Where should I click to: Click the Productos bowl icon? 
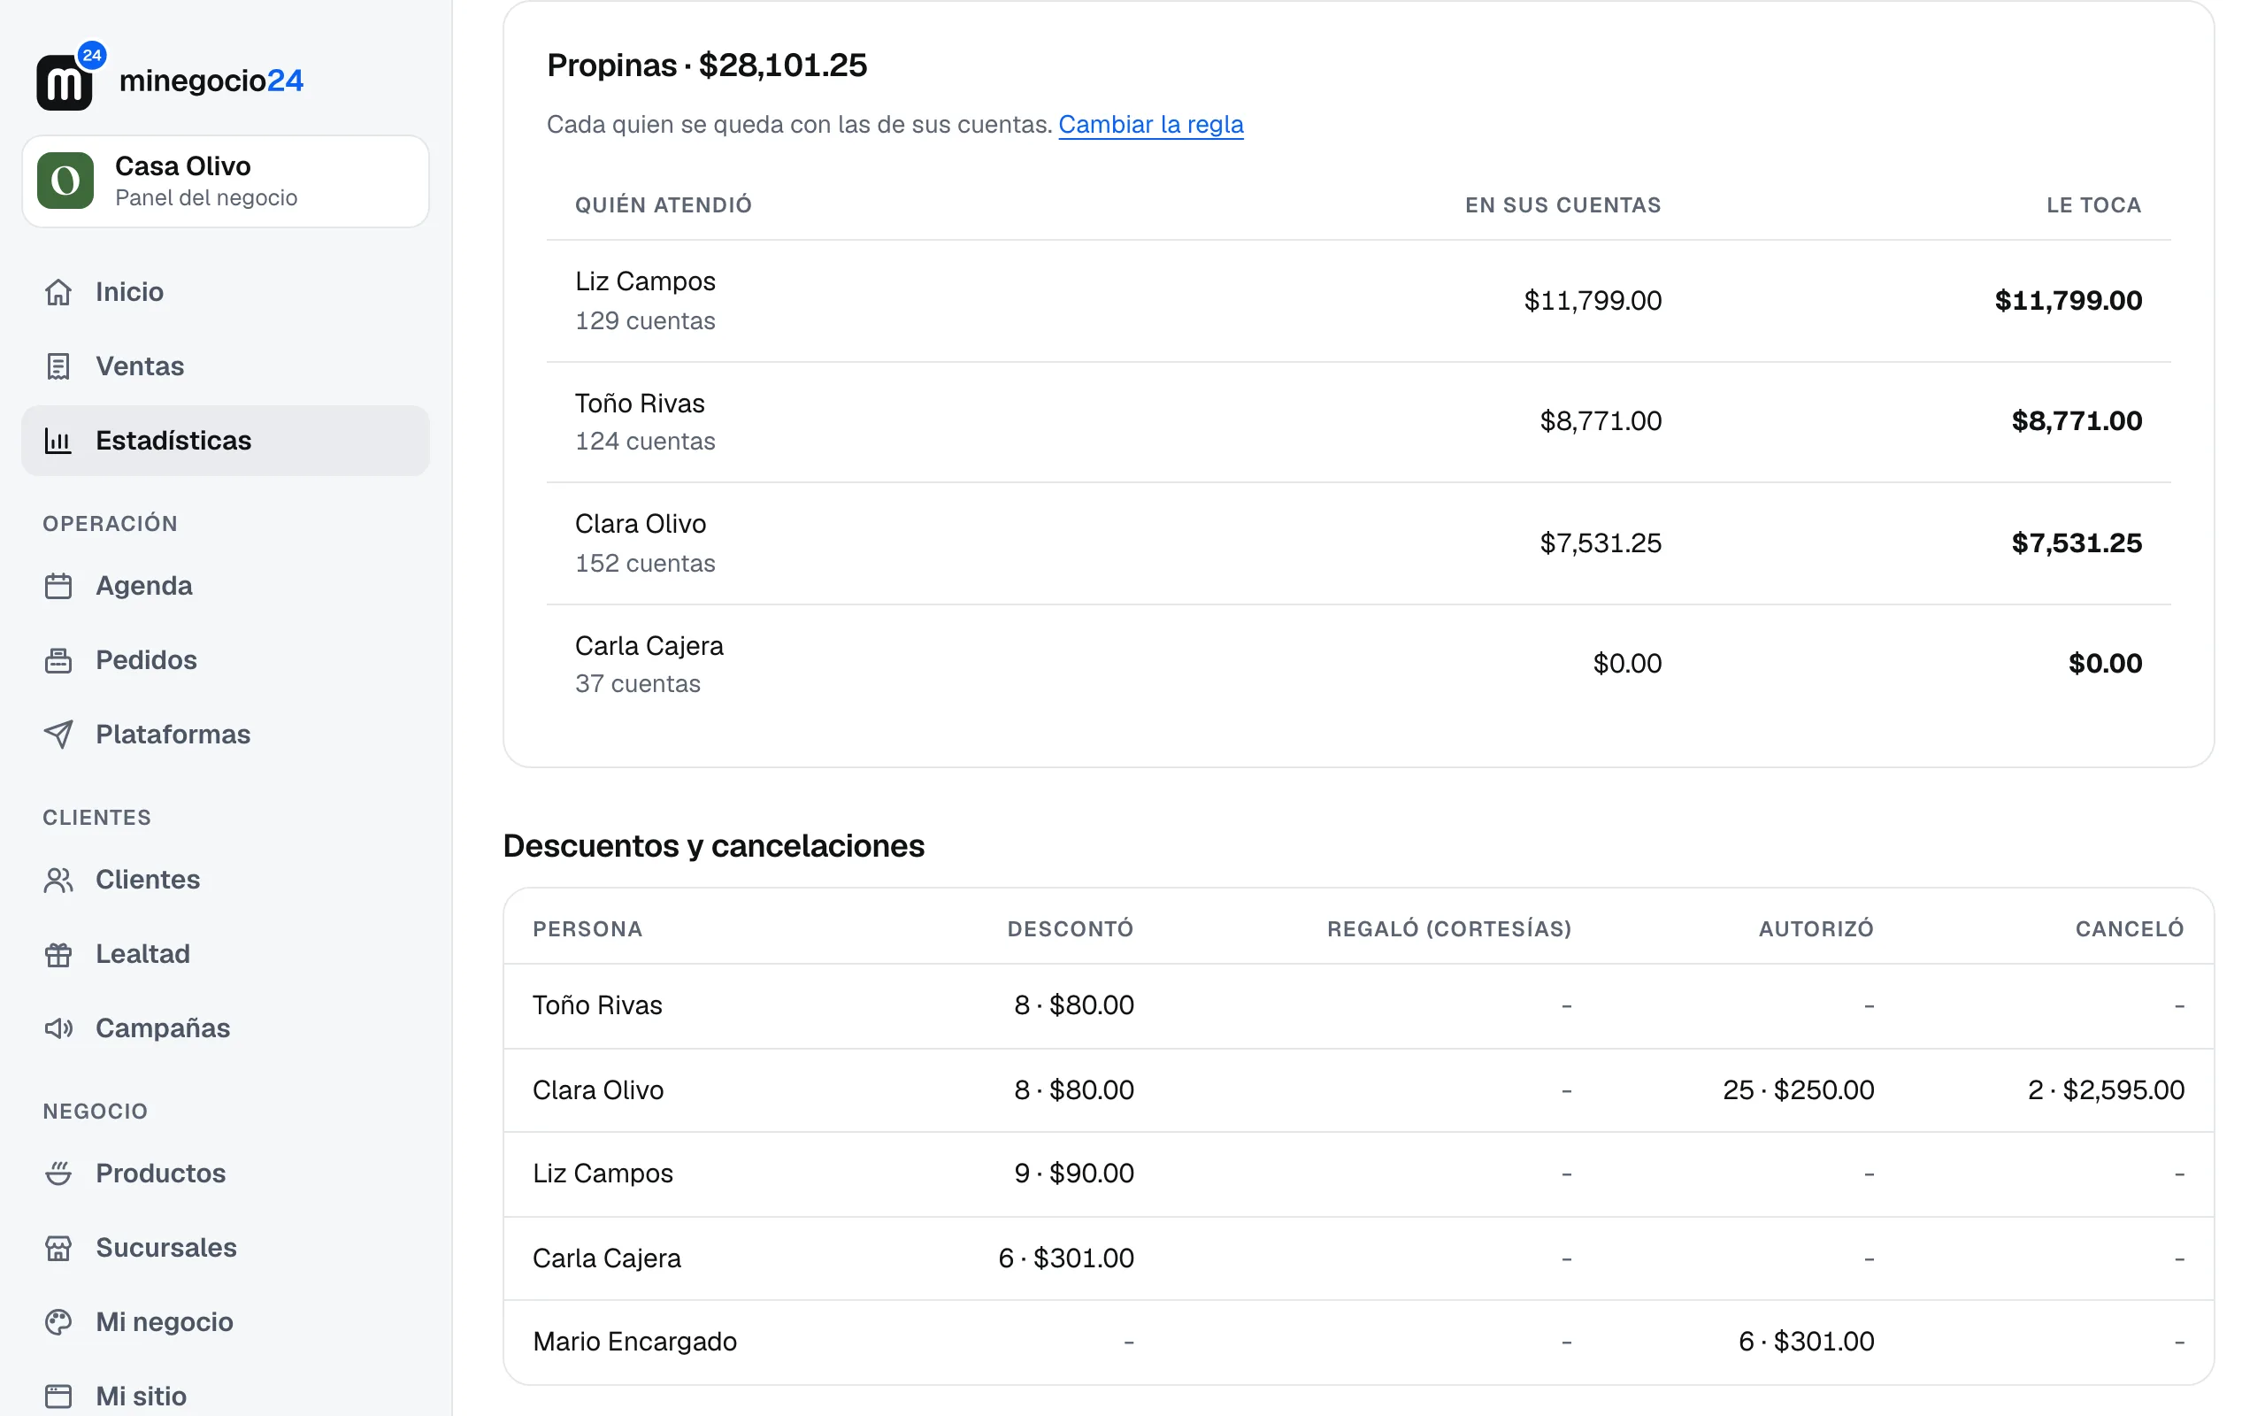click(58, 1174)
